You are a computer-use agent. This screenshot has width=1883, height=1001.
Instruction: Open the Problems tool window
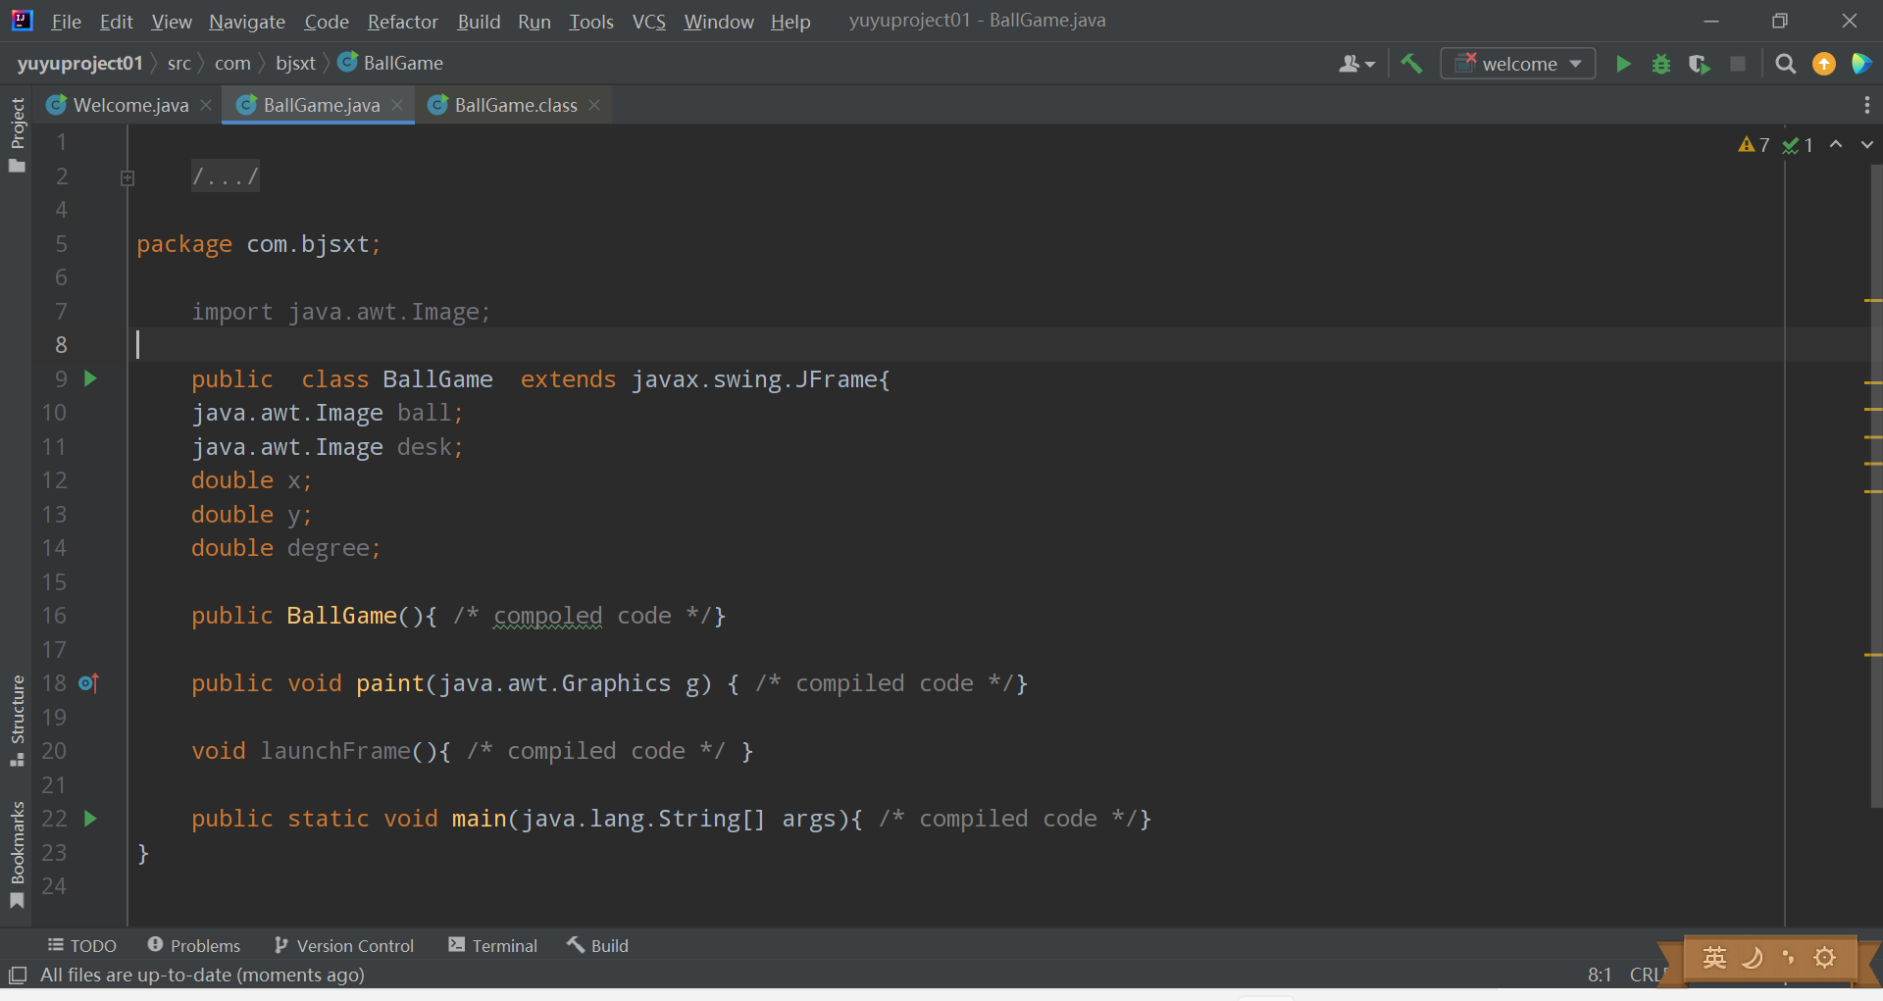(x=194, y=945)
